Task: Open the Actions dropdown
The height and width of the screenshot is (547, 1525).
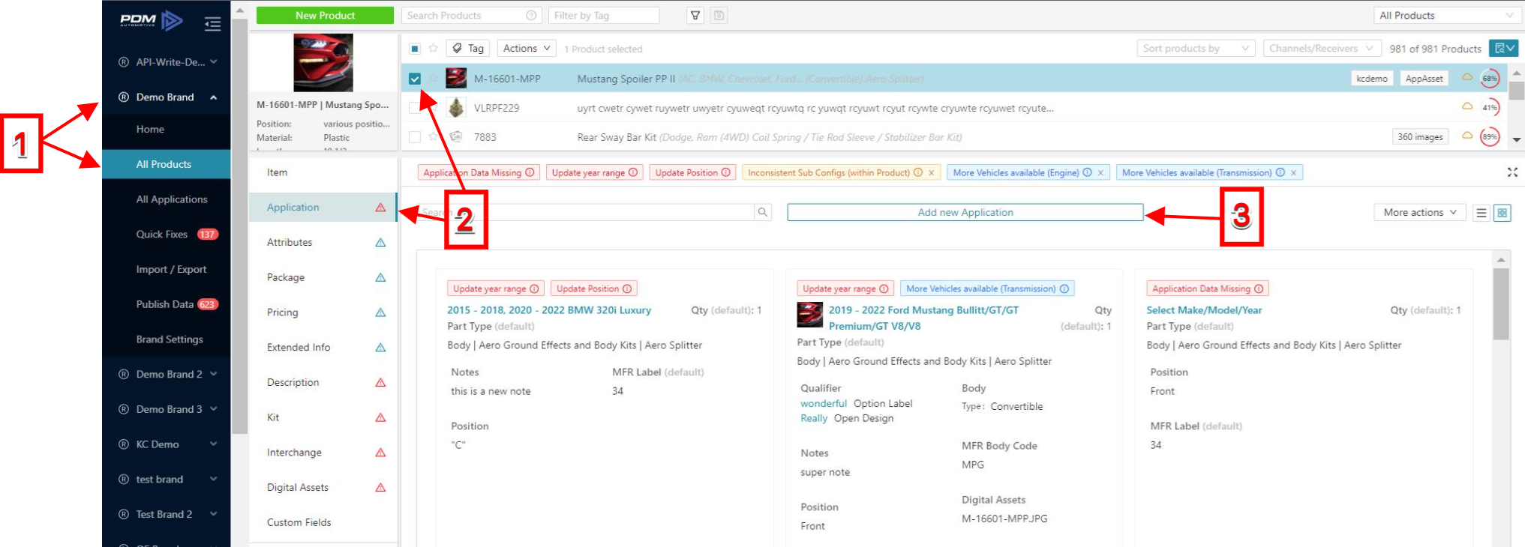Action: click(x=527, y=49)
